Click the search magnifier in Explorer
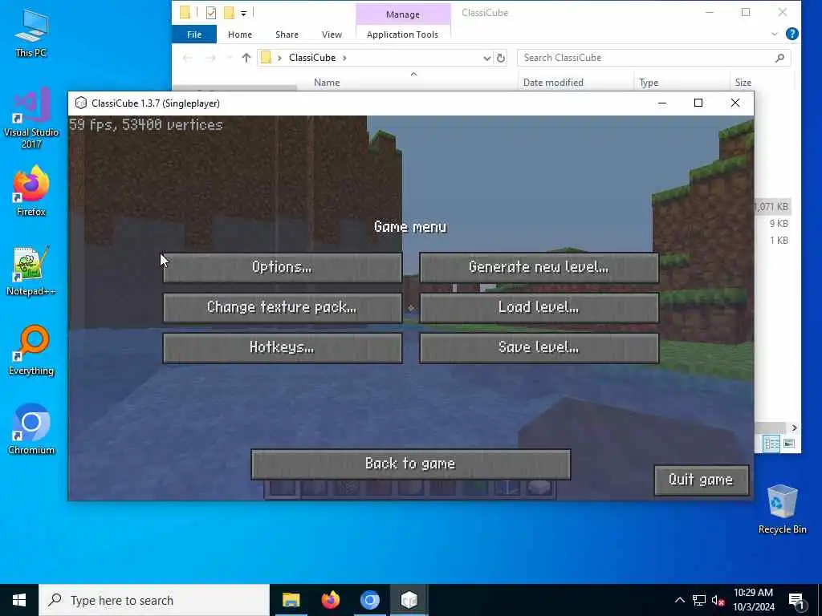The height and width of the screenshot is (616, 822). click(779, 58)
